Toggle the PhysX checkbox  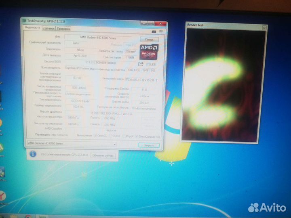(x=124, y=136)
